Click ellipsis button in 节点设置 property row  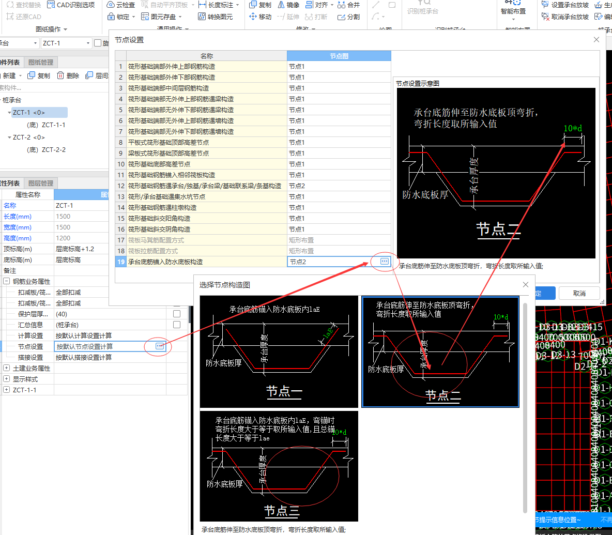(160, 346)
